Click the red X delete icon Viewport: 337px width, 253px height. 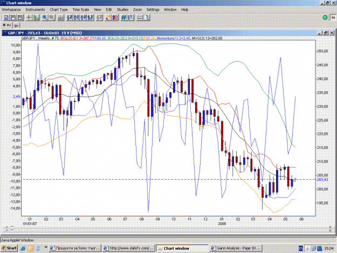point(115,18)
